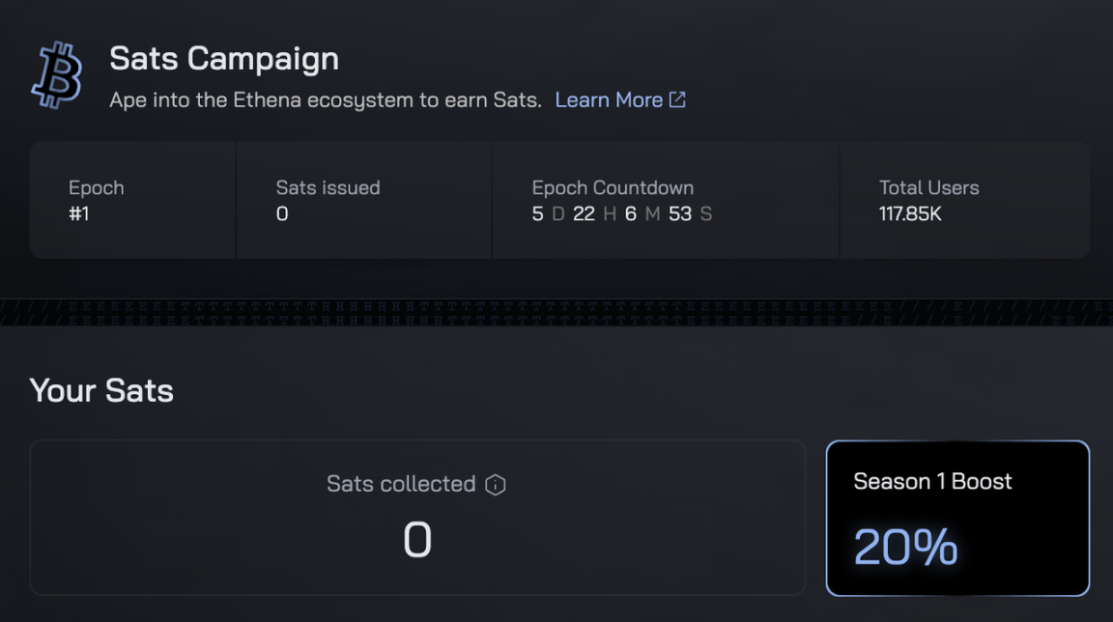Screen dimensions: 1113x622
Task: Click the 20% boost value
Action: (905, 547)
